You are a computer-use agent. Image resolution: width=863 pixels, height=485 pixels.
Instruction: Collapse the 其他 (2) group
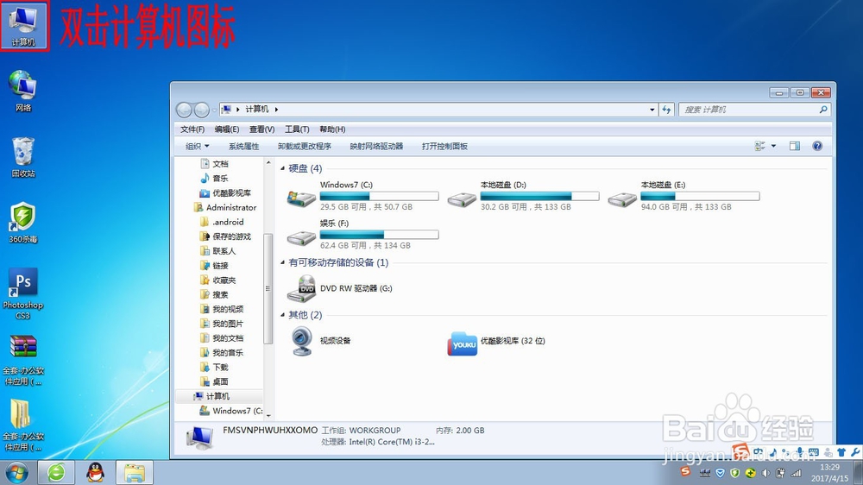[x=283, y=315]
